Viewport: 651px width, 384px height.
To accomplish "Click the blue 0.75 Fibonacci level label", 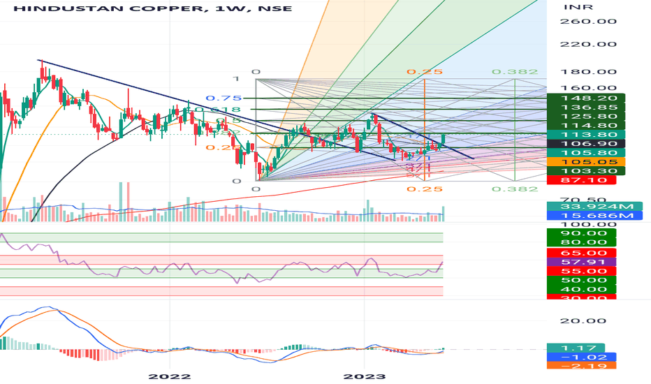I will [x=224, y=98].
